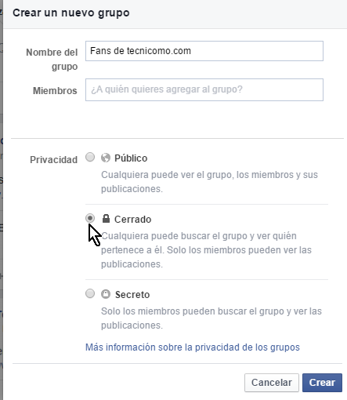
Task: Click the globe icon beside Público
Action: [106, 158]
